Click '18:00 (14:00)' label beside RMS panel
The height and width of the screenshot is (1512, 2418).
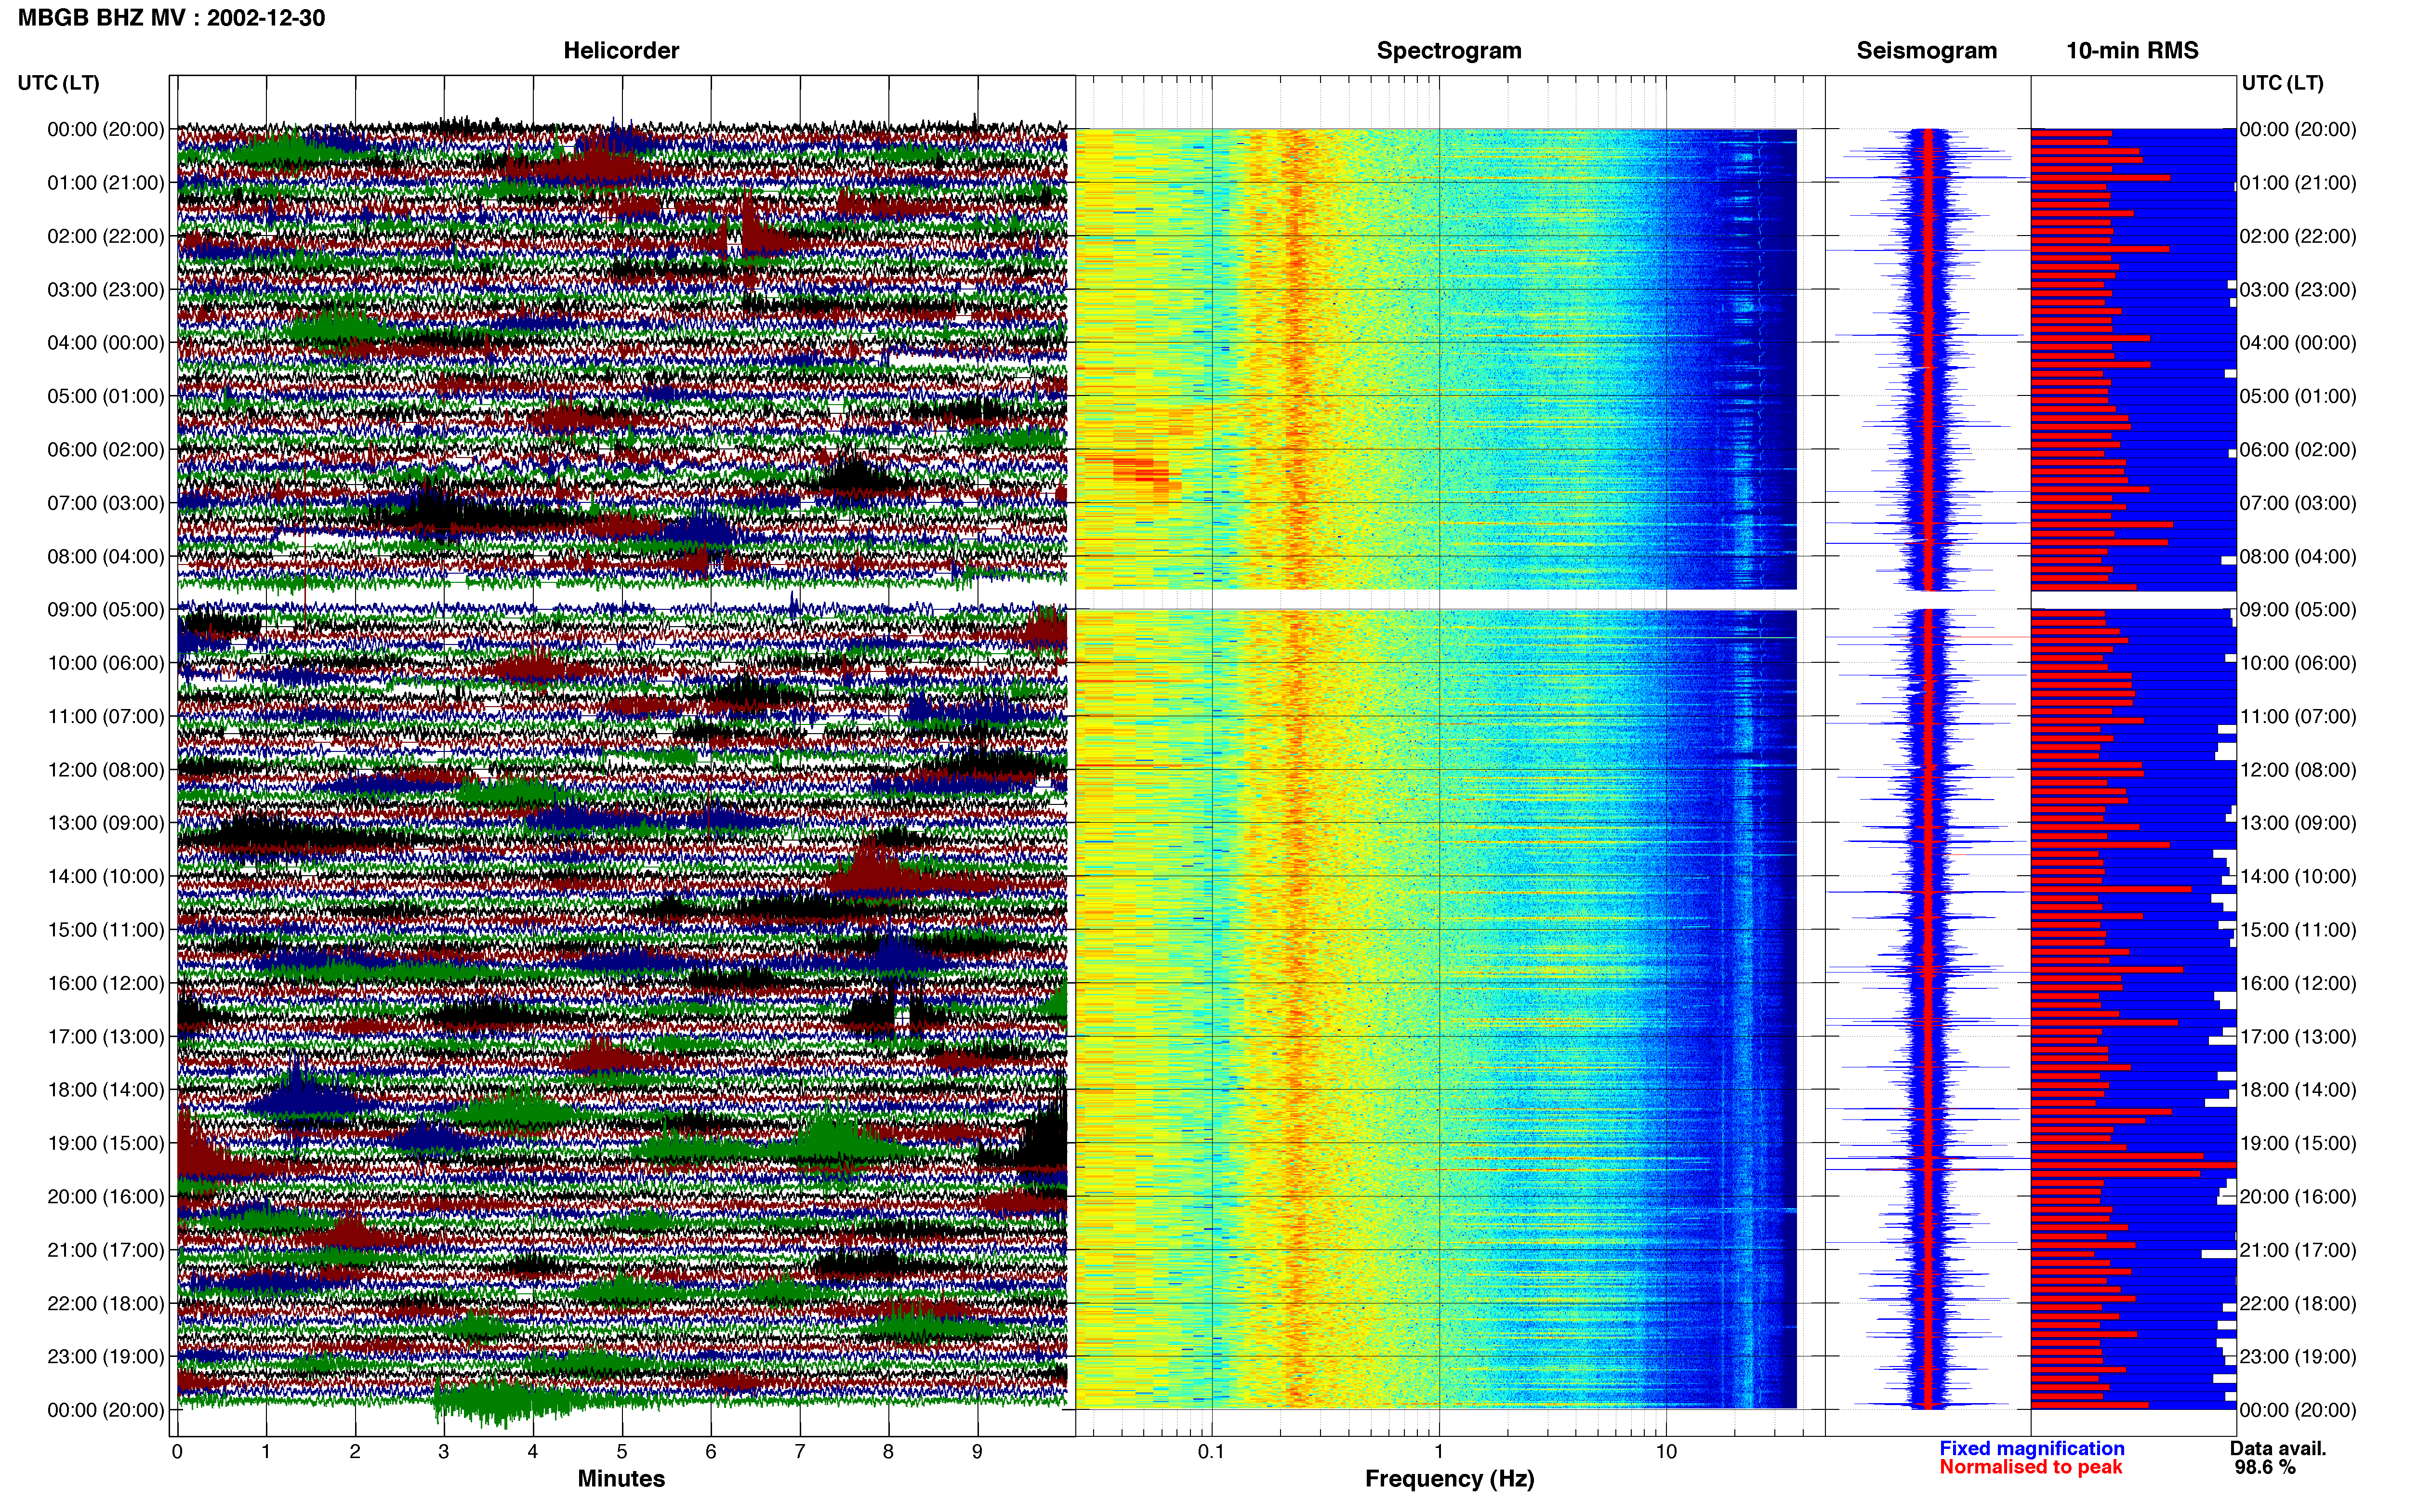[2298, 1090]
